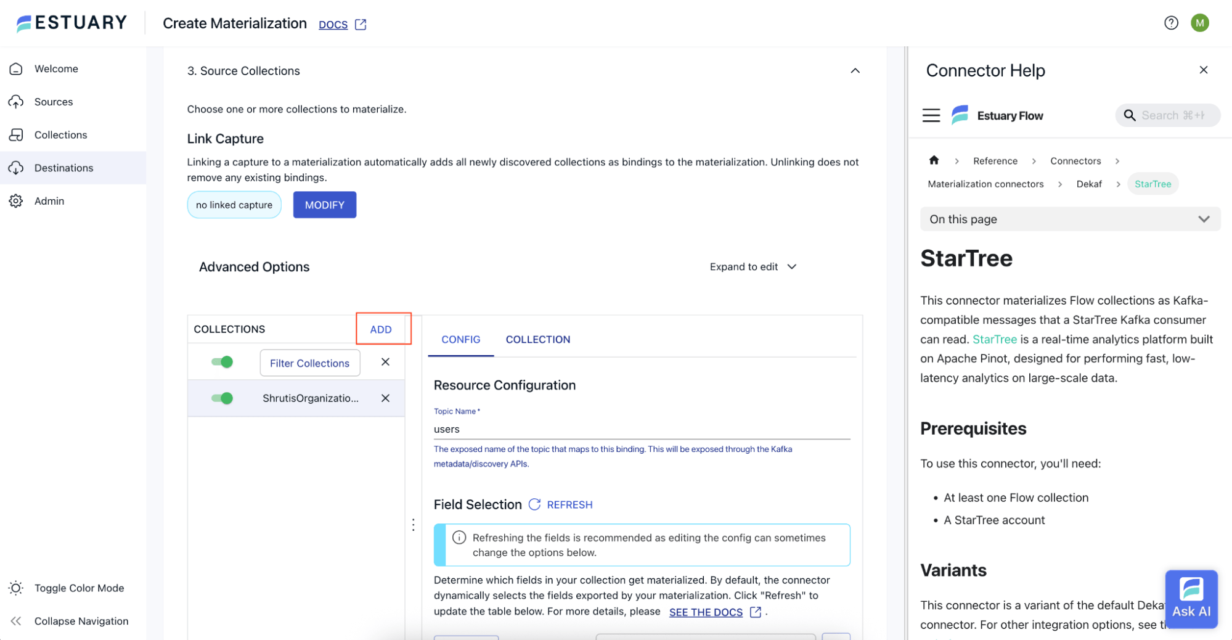The height and width of the screenshot is (640, 1232).
Task: Click the StarTree breadcrumb chip
Action: (x=1152, y=184)
